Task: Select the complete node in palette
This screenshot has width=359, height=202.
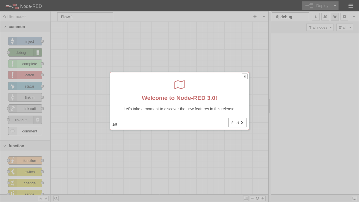Action: point(25,64)
